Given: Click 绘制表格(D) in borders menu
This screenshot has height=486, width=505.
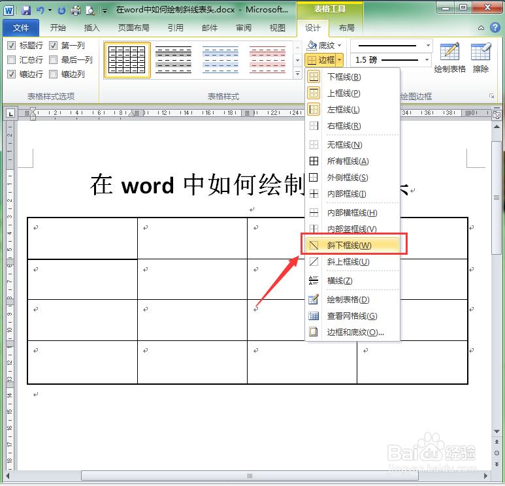Looking at the screenshot, I should click(352, 300).
